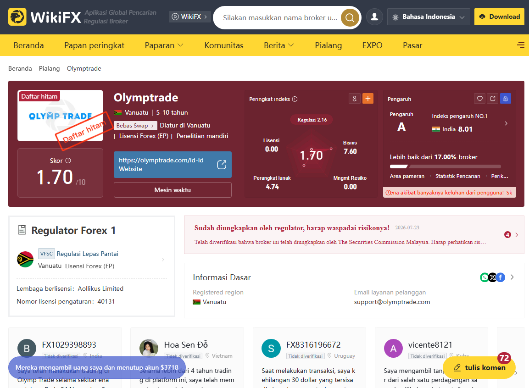This screenshot has width=529, height=388.
Task: Click the info icon next to Peringkat indeks
Action: point(295,99)
